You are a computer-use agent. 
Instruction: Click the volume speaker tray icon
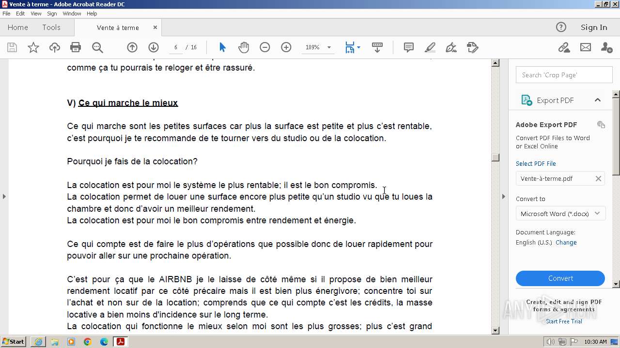click(x=551, y=342)
